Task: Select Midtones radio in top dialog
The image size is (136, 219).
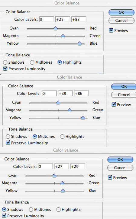Action: 32,62
